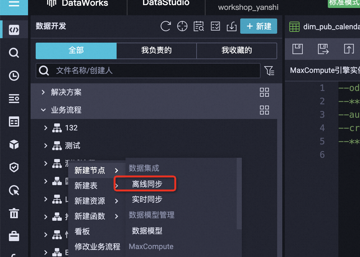The width and height of the screenshot is (360, 257).
Task: Click grid view icon on 业务流程 row
Action: tap(264, 110)
